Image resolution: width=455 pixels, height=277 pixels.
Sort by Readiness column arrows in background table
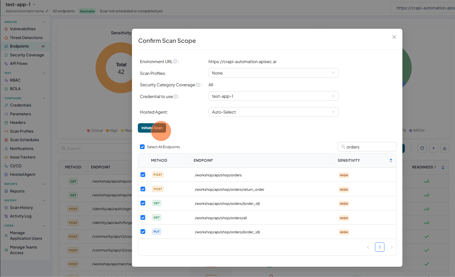[443, 167]
